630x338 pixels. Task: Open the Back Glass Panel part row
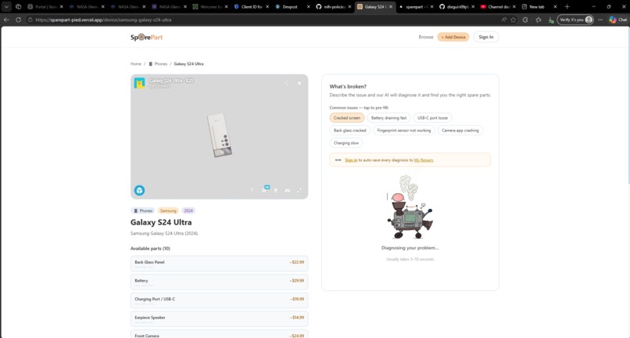tap(220, 264)
